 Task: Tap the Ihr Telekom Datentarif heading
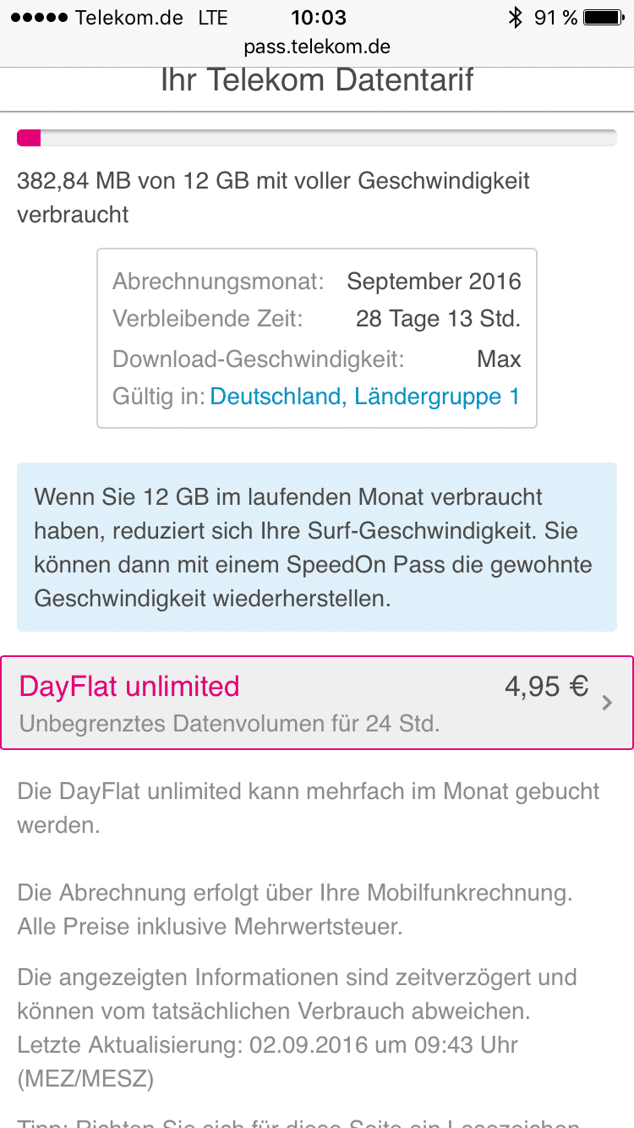point(317,81)
